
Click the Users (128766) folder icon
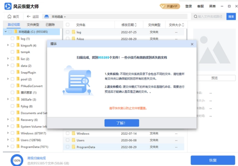[18, 140]
